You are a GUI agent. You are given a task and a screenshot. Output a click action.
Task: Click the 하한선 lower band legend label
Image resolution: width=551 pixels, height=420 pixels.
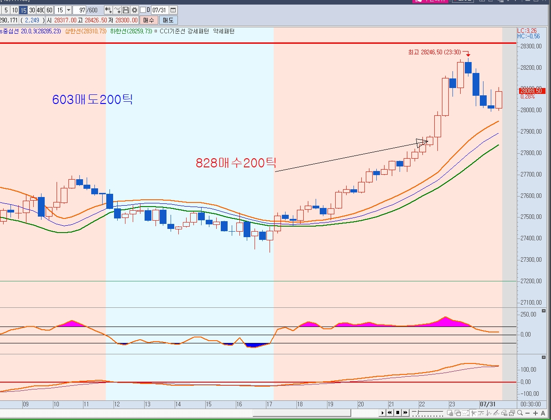[x=131, y=31]
